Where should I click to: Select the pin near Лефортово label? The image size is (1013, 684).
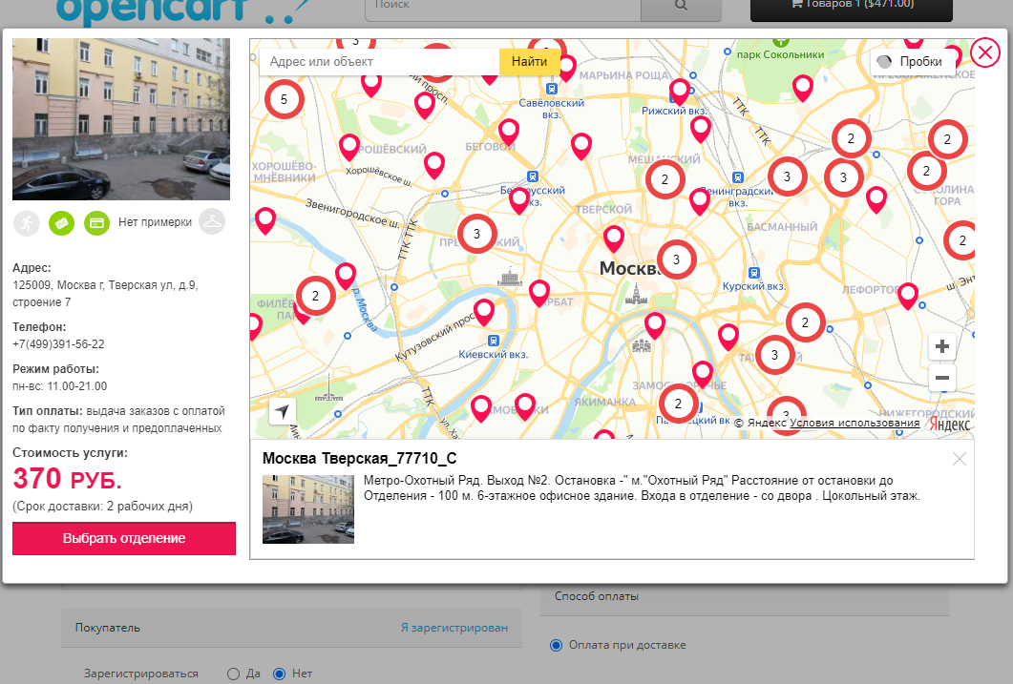pyautogui.click(x=908, y=294)
